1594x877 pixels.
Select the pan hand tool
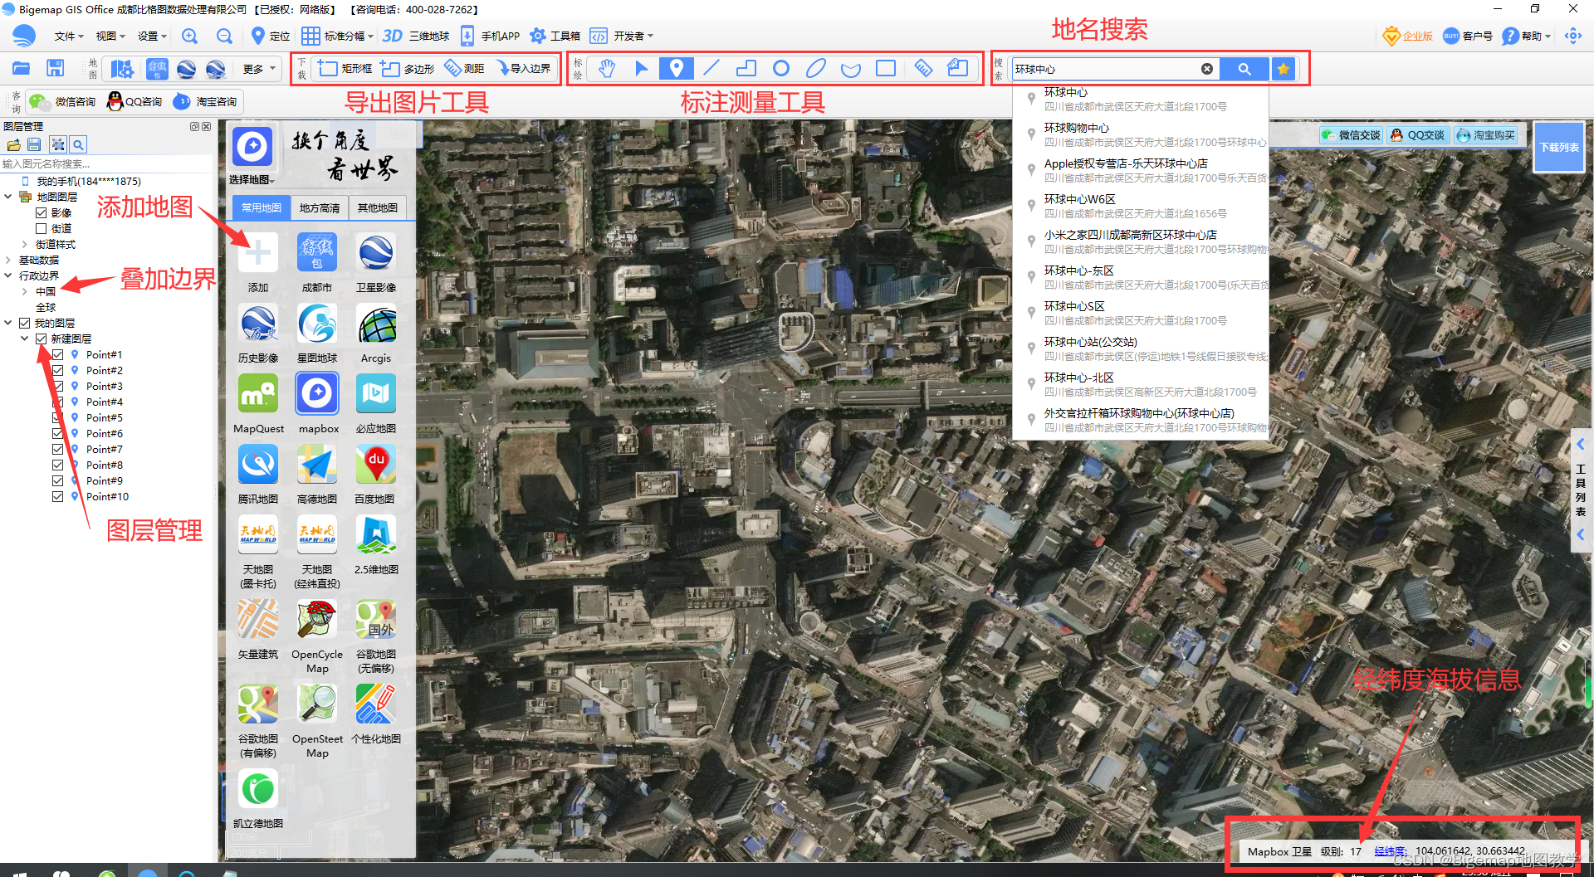tap(607, 68)
